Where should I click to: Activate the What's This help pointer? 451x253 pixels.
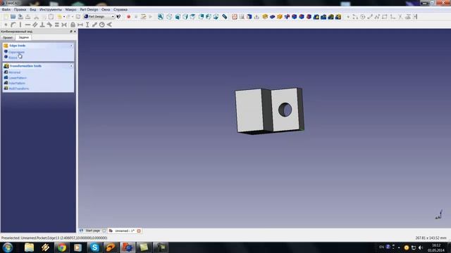[118, 17]
